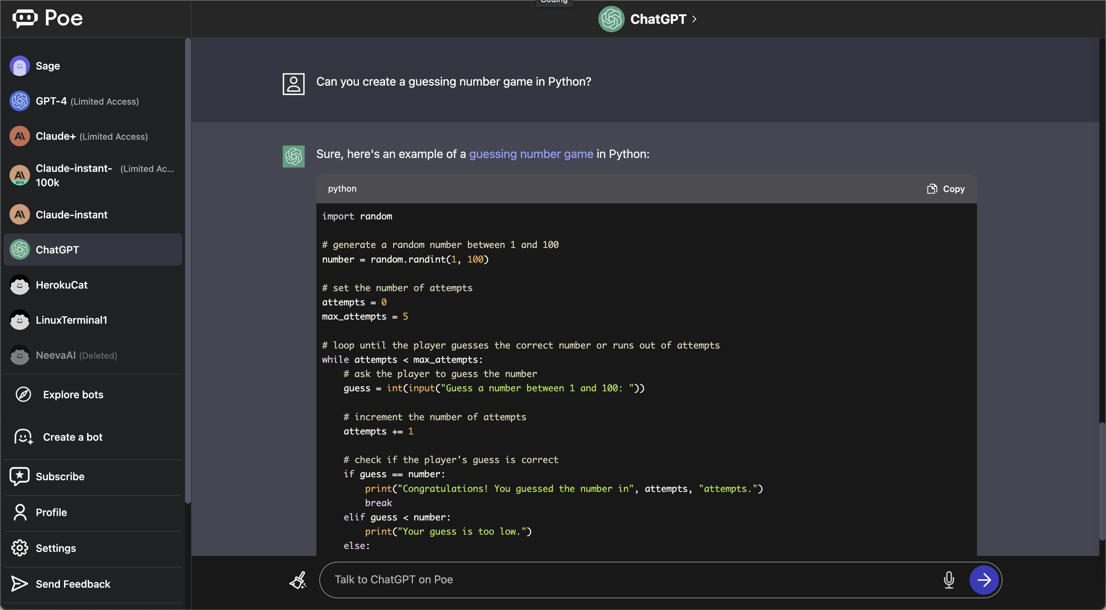Open the Profile page

coord(51,512)
